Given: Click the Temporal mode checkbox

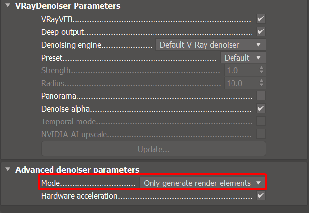Looking at the screenshot, I should (261, 121).
